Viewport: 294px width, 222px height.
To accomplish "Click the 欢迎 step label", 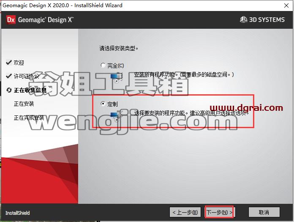I will coord(19,63).
